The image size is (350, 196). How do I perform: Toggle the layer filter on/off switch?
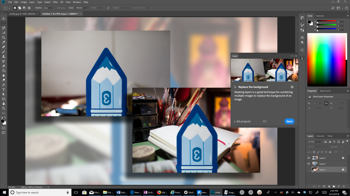347,141
